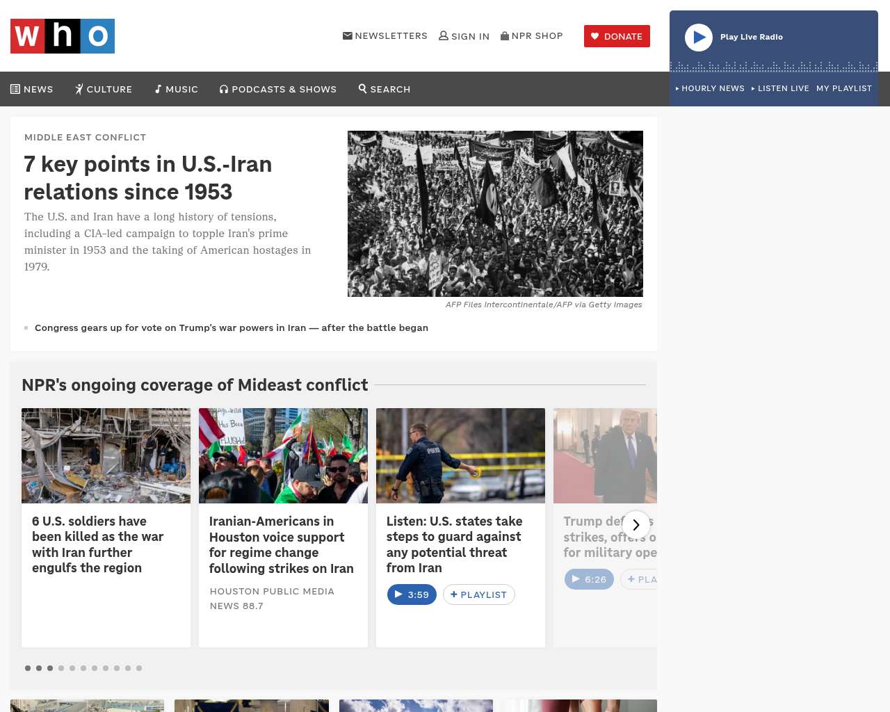Play the 6:26 Trump audio story
The image size is (890, 712).
pos(589,579)
